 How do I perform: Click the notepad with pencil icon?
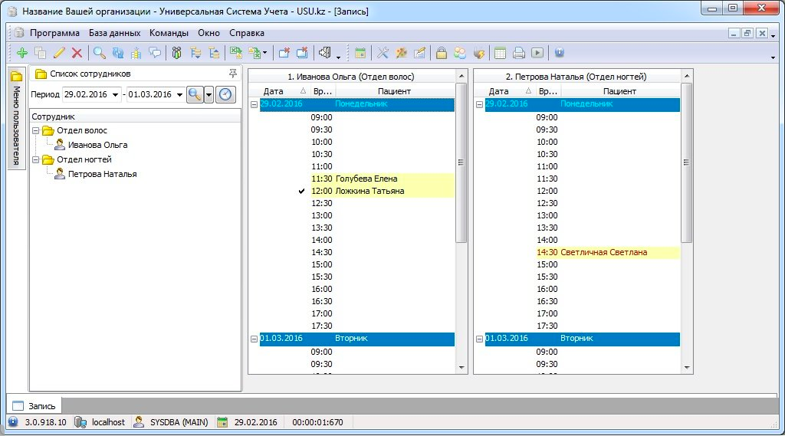(419, 53)
